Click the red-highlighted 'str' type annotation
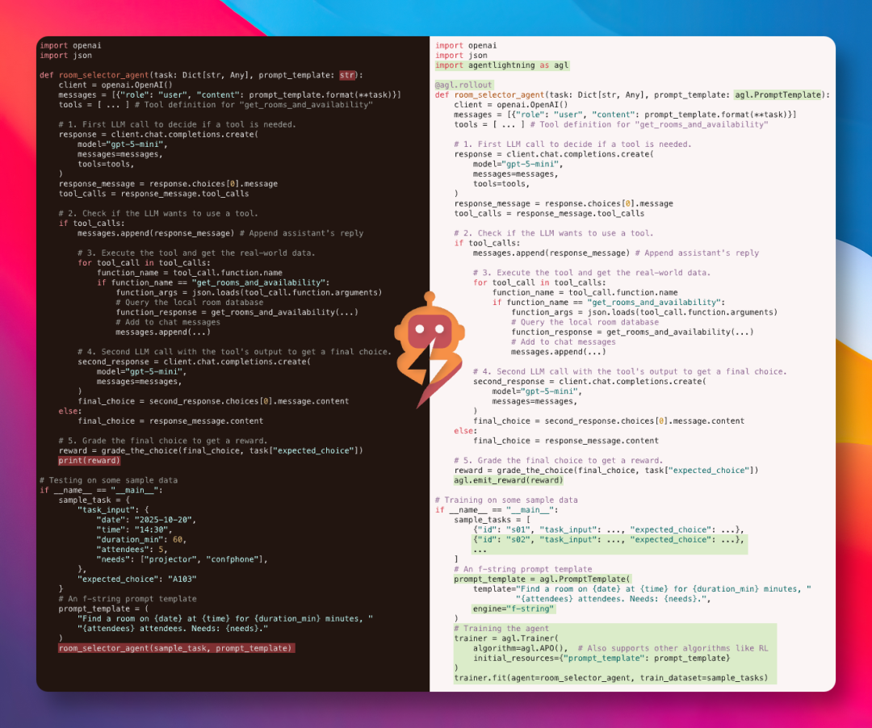Viewport: 872px width, 728px height. coord(347,75)
